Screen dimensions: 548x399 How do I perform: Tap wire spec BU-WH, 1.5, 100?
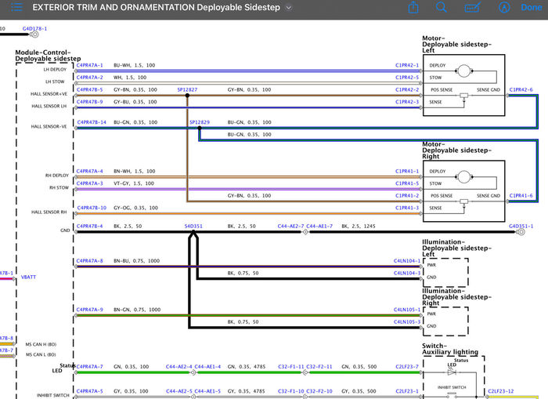click(134, 65)
